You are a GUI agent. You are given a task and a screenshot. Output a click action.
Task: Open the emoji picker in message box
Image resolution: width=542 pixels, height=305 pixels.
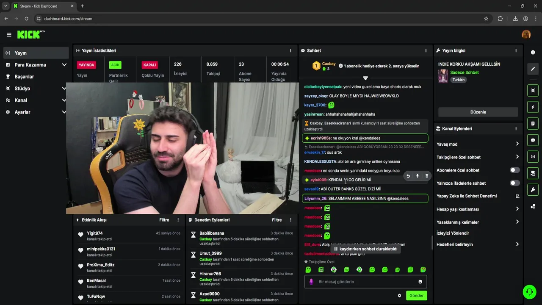tap(420, 282)
